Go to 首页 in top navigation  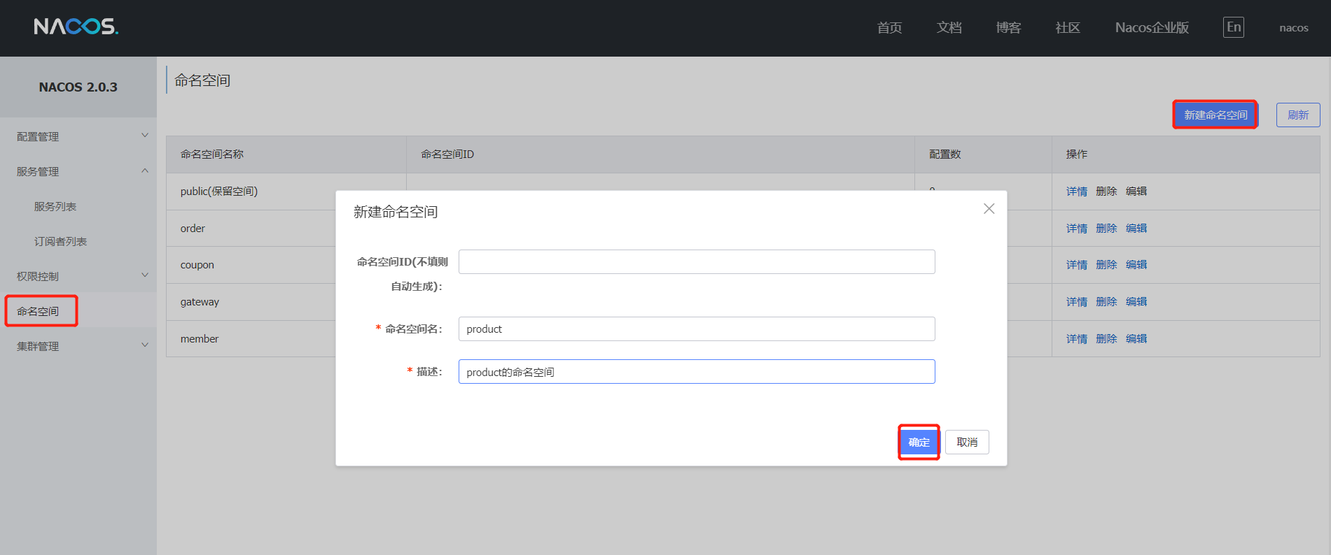point(889,27)
